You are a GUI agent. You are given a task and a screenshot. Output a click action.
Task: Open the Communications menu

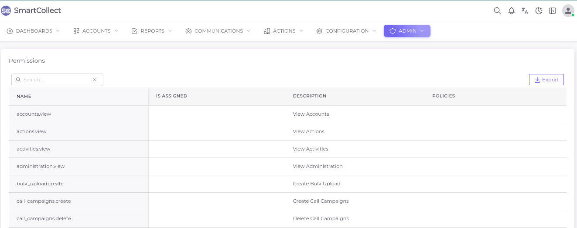[218, 31]
